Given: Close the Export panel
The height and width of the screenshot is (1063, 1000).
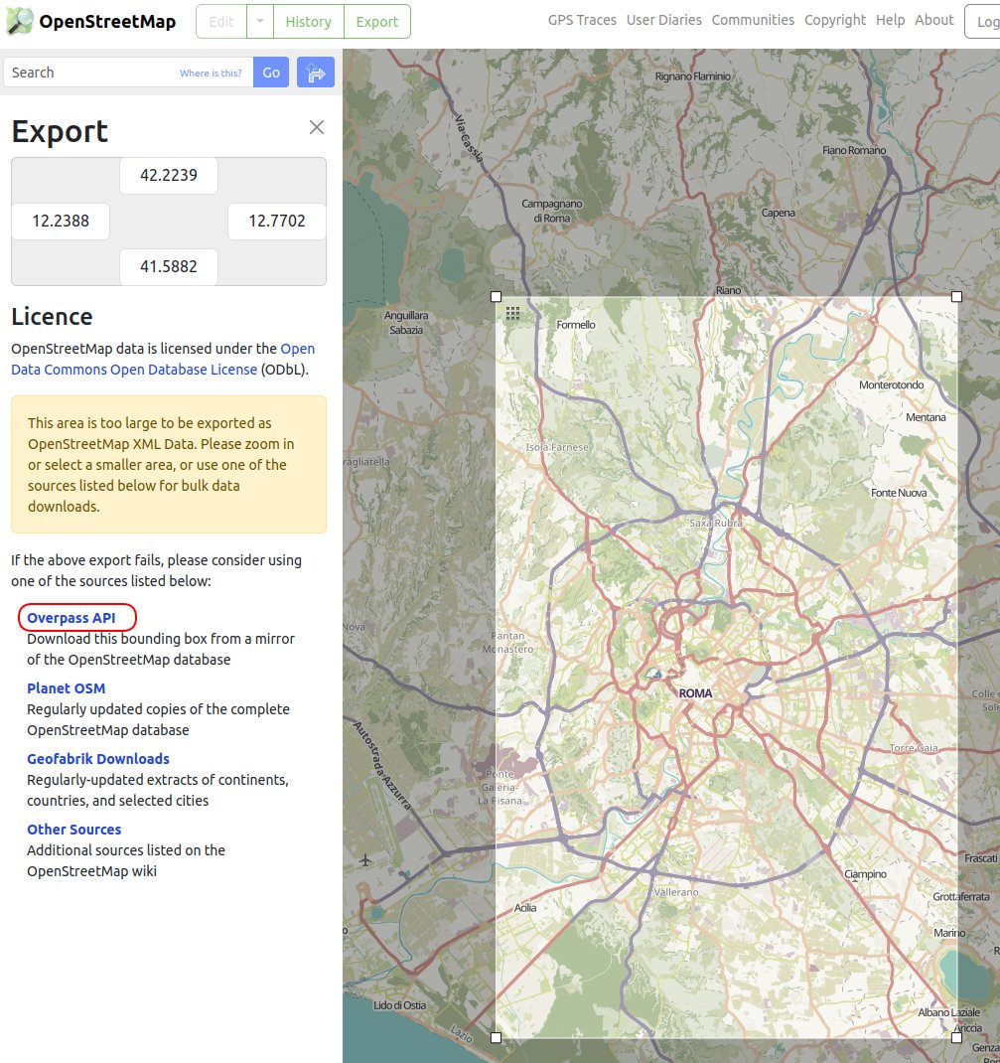Looking at the screenshot, I should (x=317, y=127).
